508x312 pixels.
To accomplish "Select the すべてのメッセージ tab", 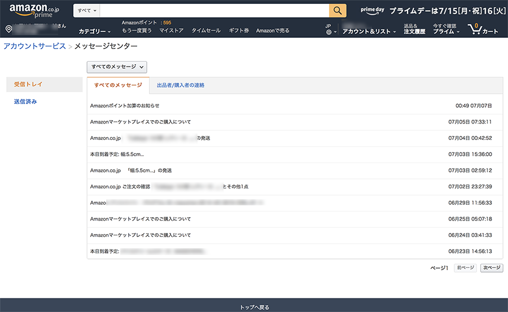I will [118, 85].
